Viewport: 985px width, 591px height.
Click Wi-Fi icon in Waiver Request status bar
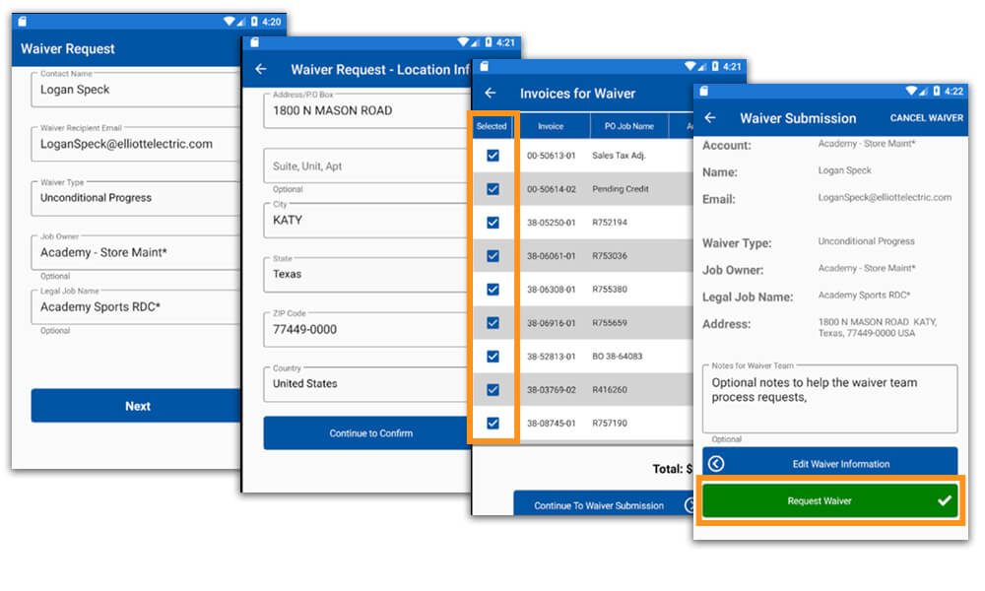(229, 21)
